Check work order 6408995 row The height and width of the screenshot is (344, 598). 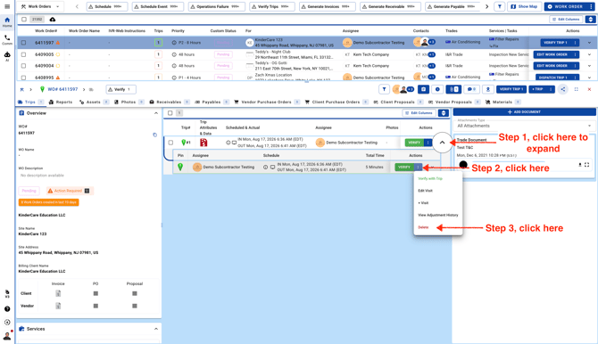[23, 78]
